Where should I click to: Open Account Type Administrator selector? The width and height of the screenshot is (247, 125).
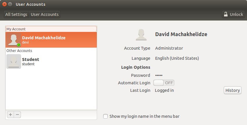tap(169, 48)
